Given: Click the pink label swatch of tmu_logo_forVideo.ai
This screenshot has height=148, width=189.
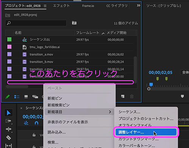Looking at the screenshot, I should (9, 47).
